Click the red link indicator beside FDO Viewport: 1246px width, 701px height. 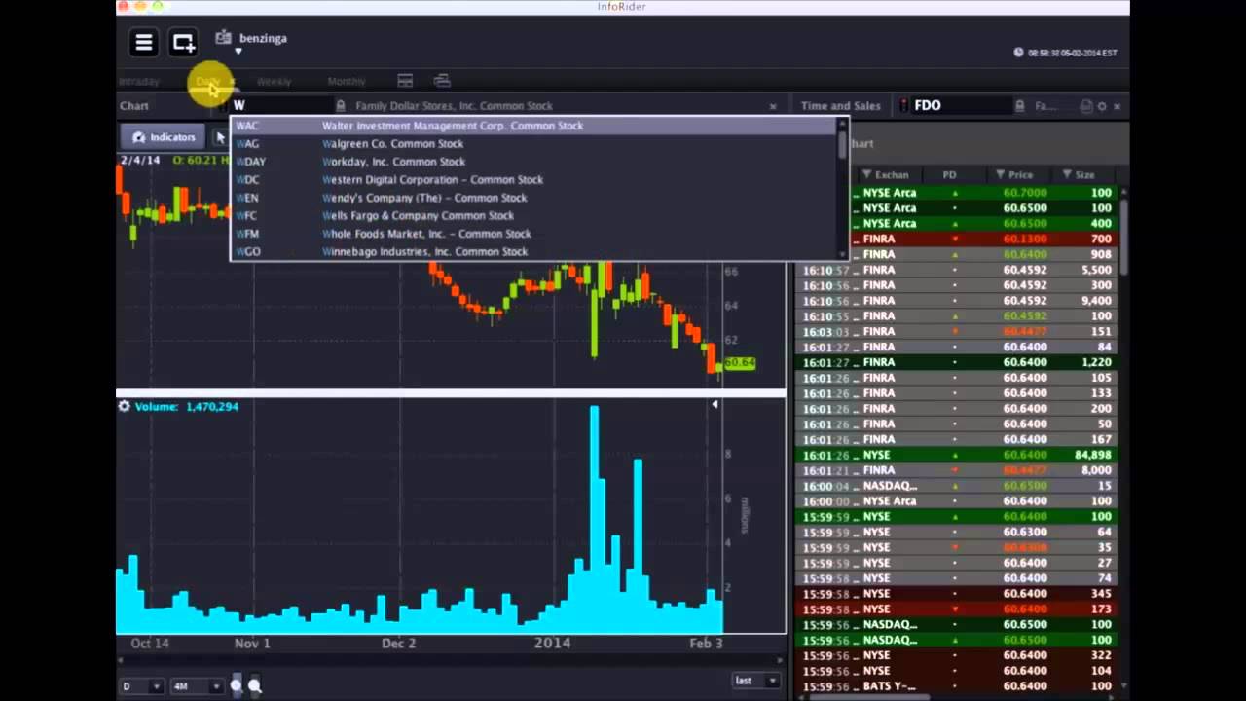[x=903, y=105]
